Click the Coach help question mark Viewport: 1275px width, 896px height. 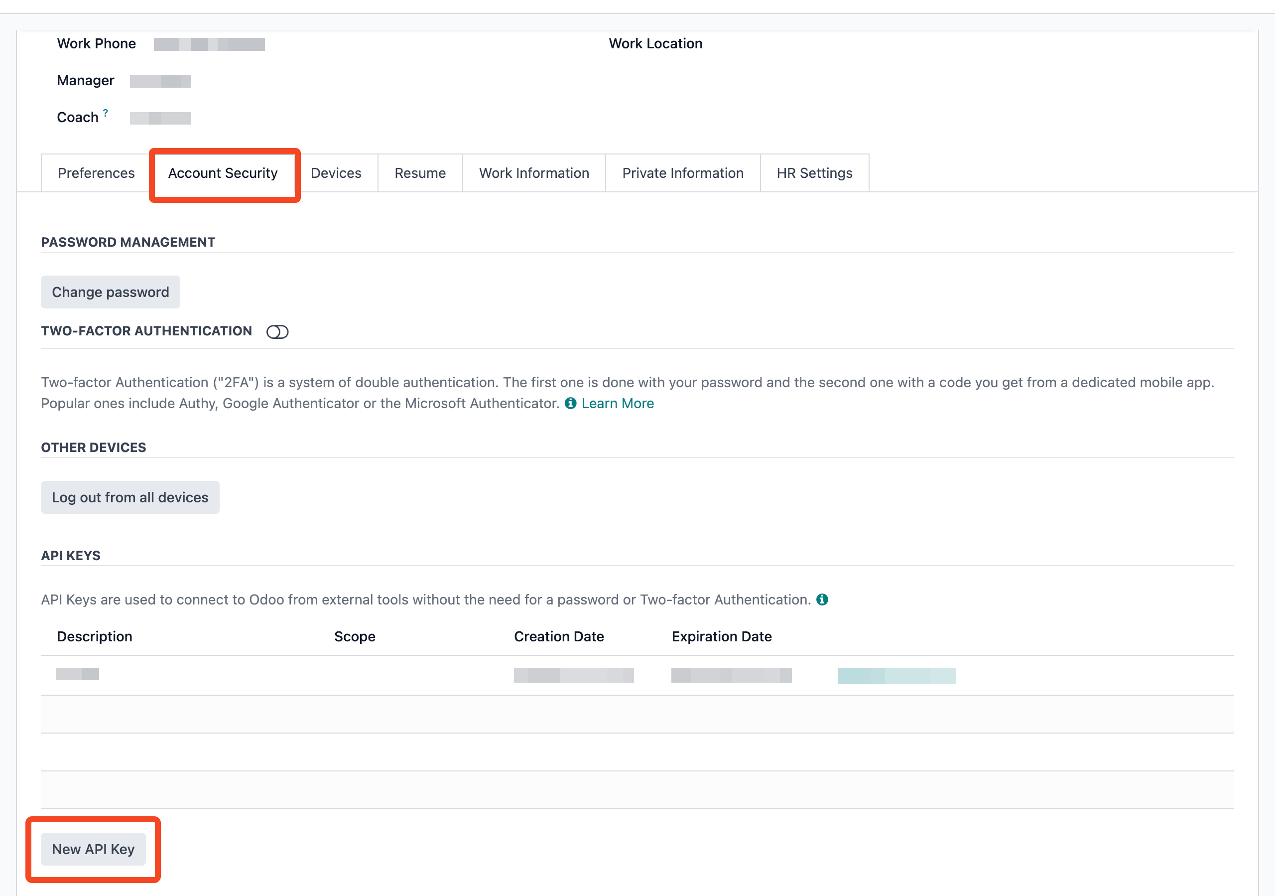coord(106,113)
